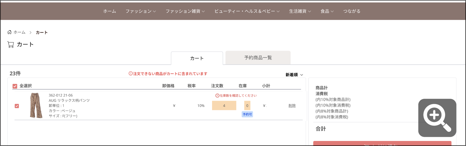Image resolution: width=466 pixels, height=146 pixels.
Task: Click the magnifier zoom icon
Action: tap(437, 118)
